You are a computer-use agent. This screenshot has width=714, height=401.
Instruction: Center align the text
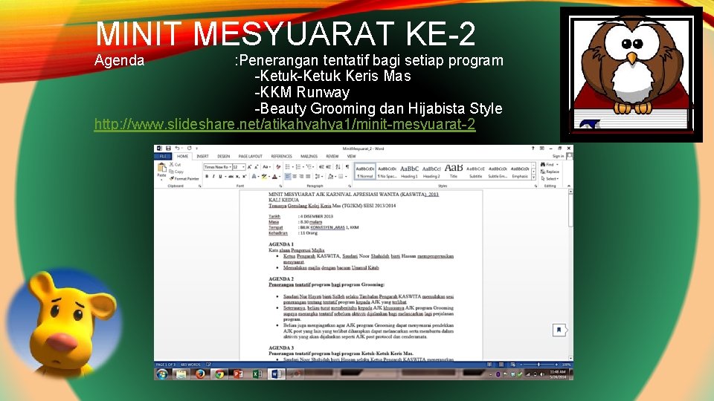click(295, 177)
